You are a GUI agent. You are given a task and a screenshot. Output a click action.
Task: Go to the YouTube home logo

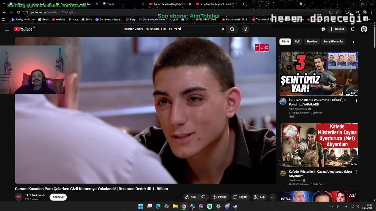(x=23, y=29)
